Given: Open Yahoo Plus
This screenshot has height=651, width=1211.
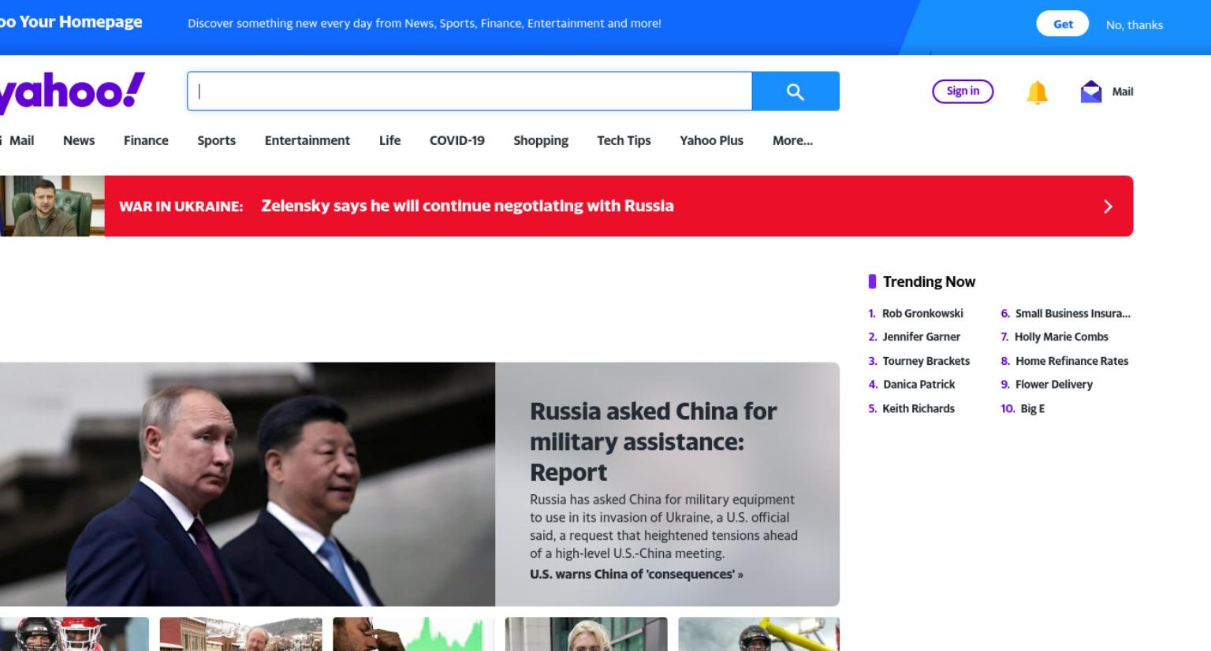Looking at the screenshot, I should (711, 140).
